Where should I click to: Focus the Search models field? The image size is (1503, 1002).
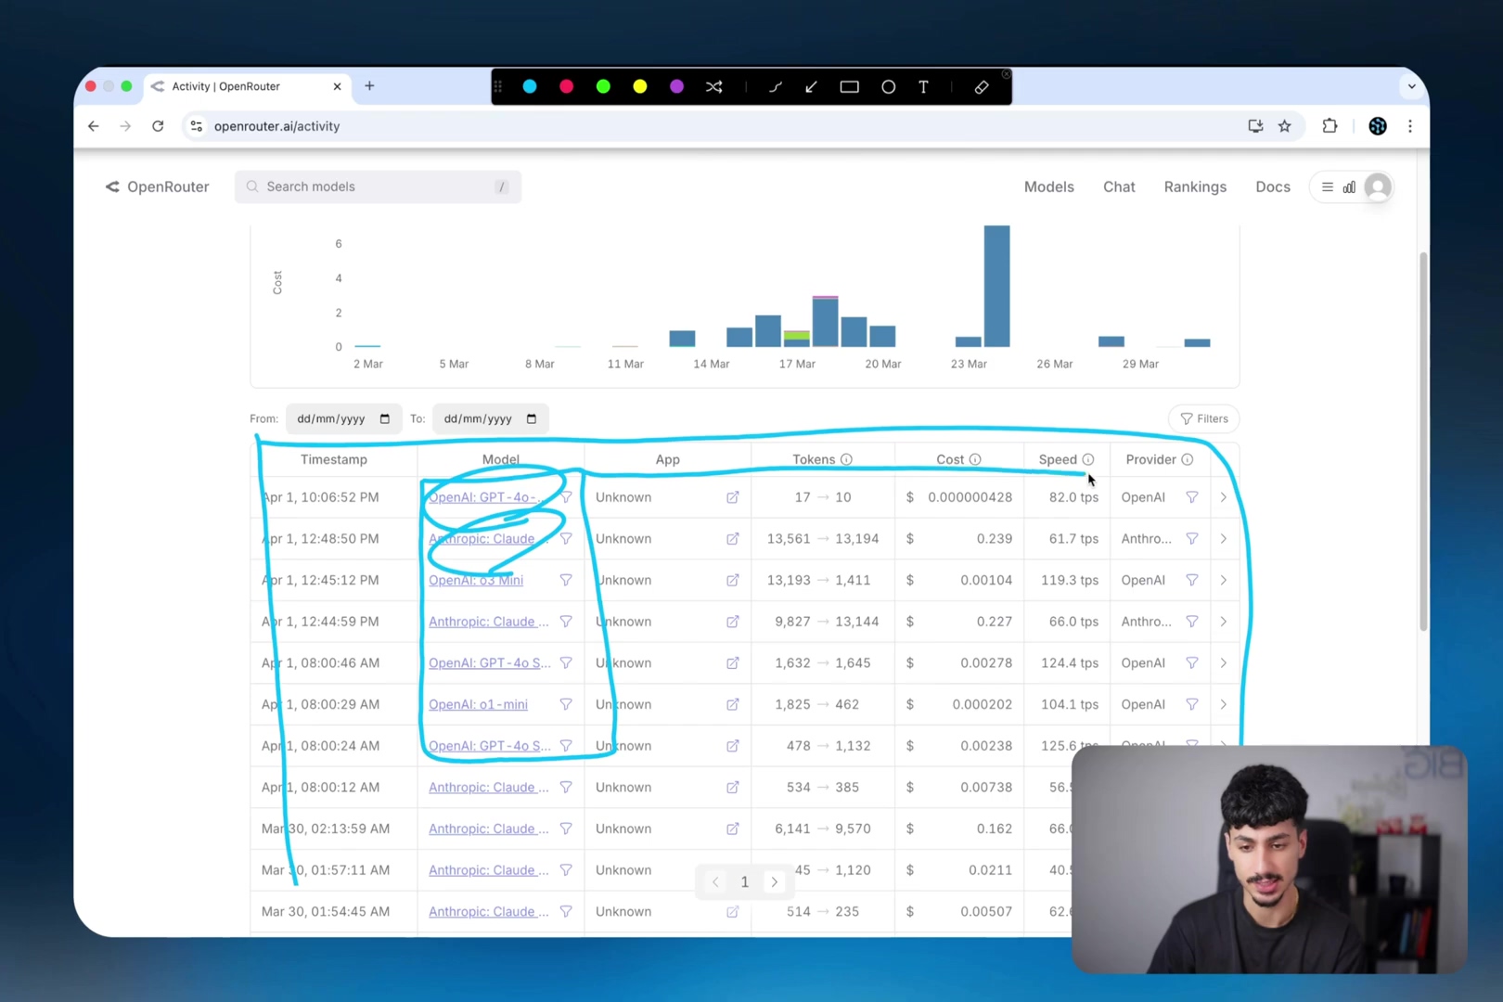[378, 186]
